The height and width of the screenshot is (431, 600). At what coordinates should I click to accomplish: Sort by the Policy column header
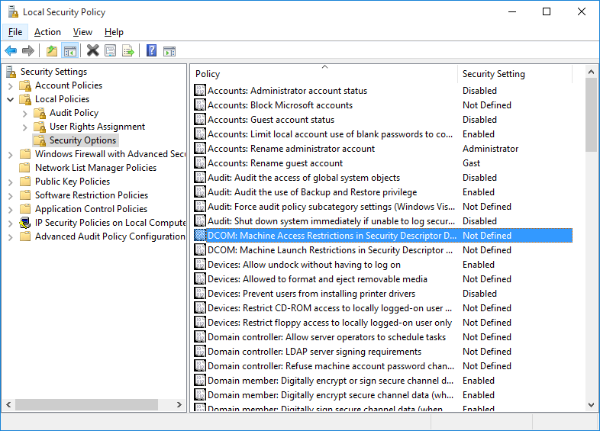tap(321, 74)
